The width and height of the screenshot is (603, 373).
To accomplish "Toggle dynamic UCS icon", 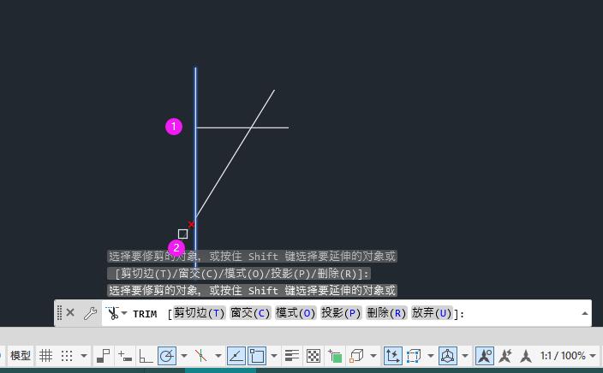I will [x=392, y=355].
